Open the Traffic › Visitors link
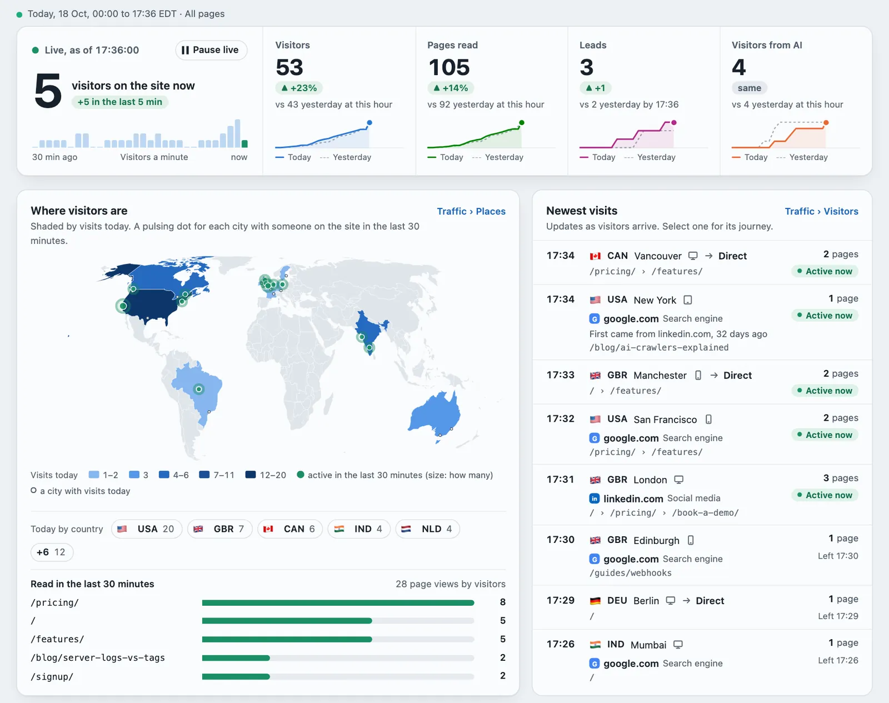This screenshot has height=703, width=889. [x=821, y=211]
